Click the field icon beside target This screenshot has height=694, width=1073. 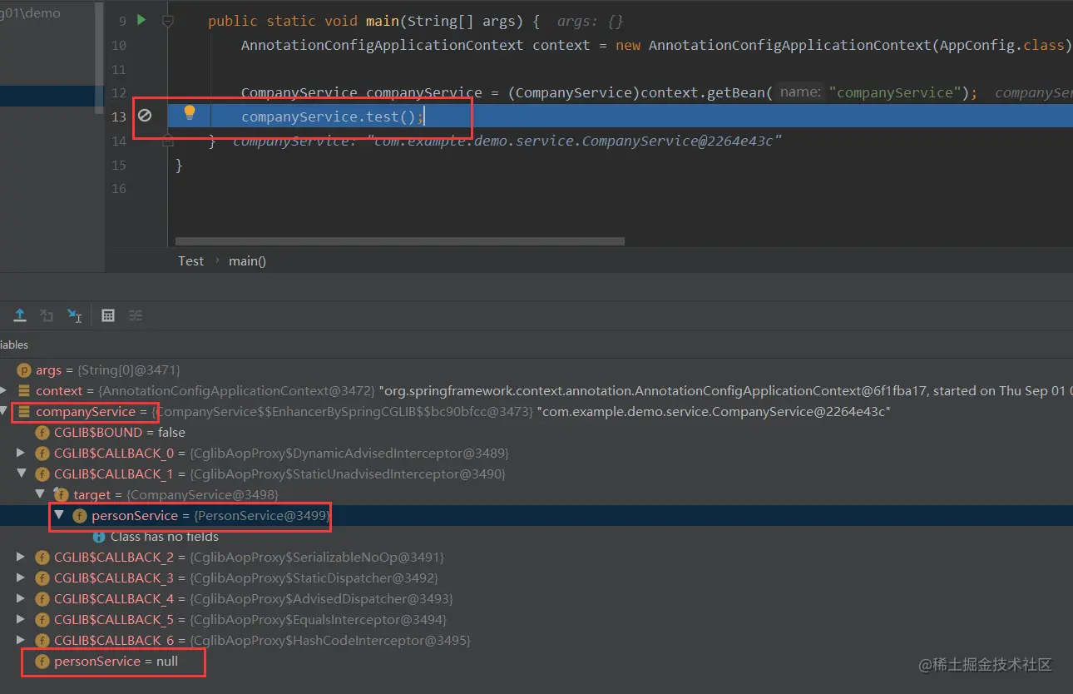coord(61,495)
